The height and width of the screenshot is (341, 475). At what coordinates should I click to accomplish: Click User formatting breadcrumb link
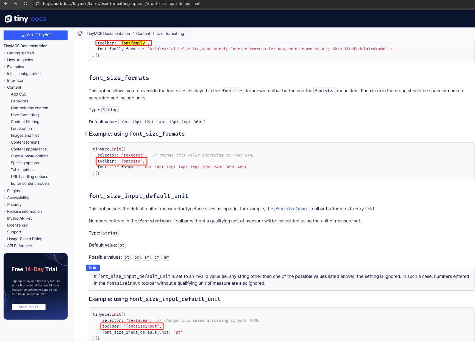(x=170, y=33)
